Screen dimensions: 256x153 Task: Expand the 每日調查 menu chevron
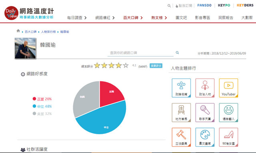coord(85,18)
